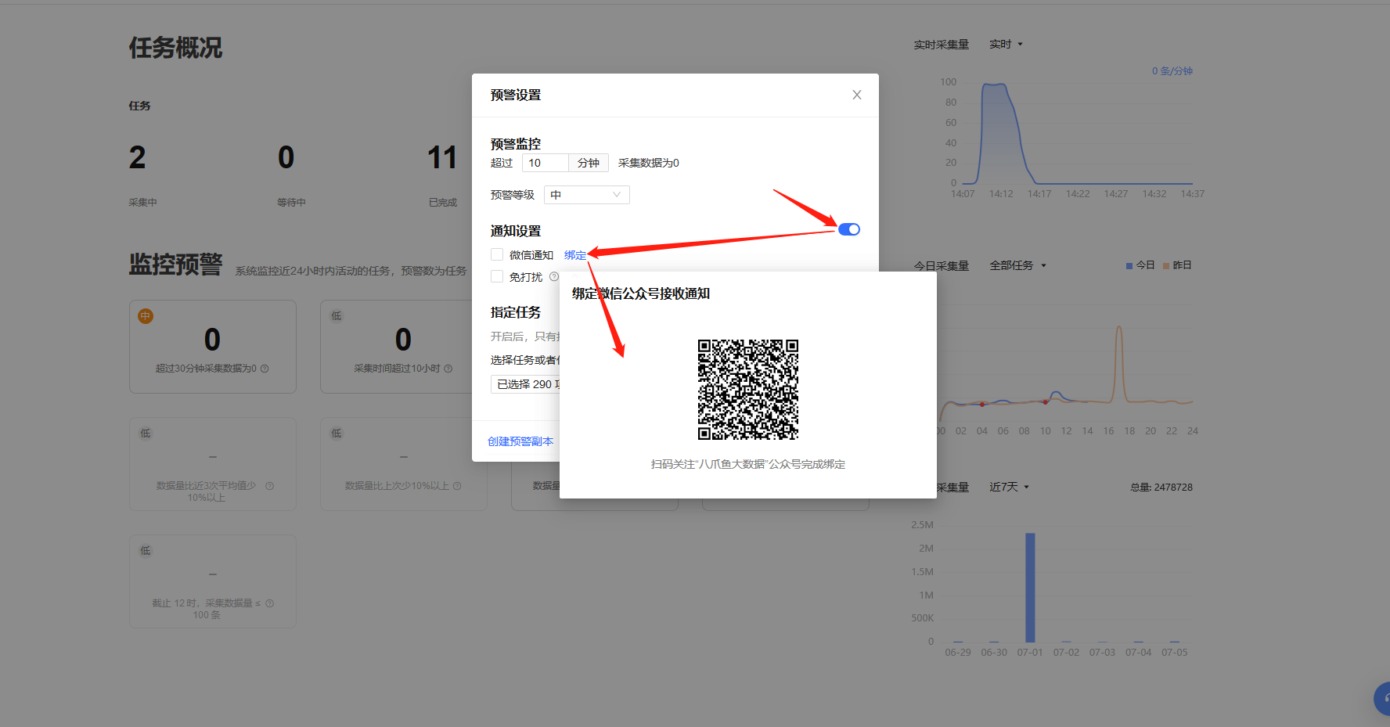
Task: Click the 采集中 task count 2
Action: [138, 157]
